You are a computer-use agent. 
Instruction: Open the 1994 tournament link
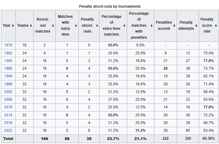click(8, 76)
